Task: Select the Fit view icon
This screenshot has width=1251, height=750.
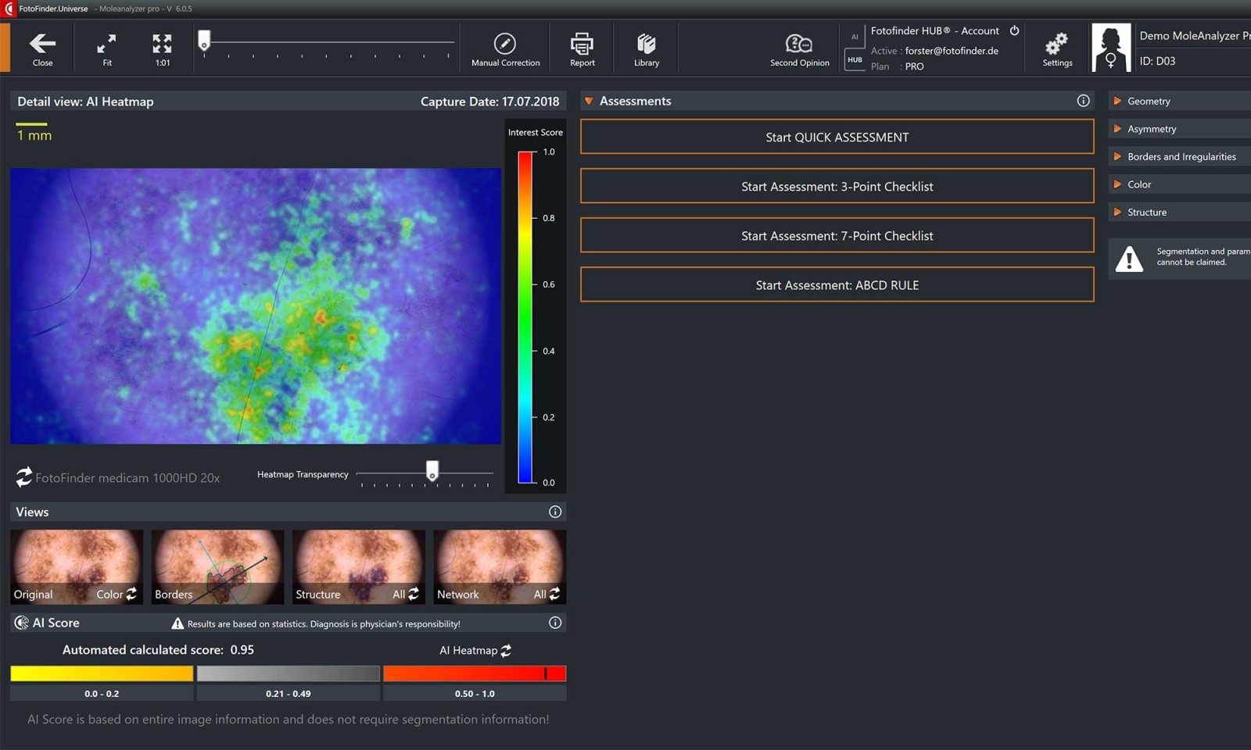Action: click(x=106, y=43)
